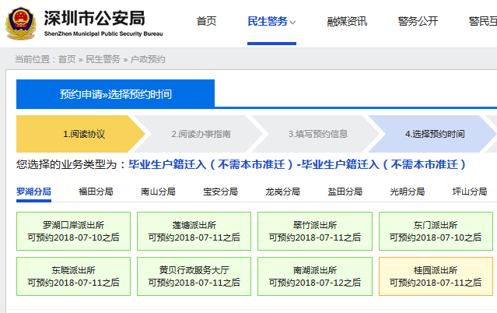The width and height of the screenshot is (497, 313).
Task: Expand the 民生警务 dropdown arrow
Action: coord(293,23)
